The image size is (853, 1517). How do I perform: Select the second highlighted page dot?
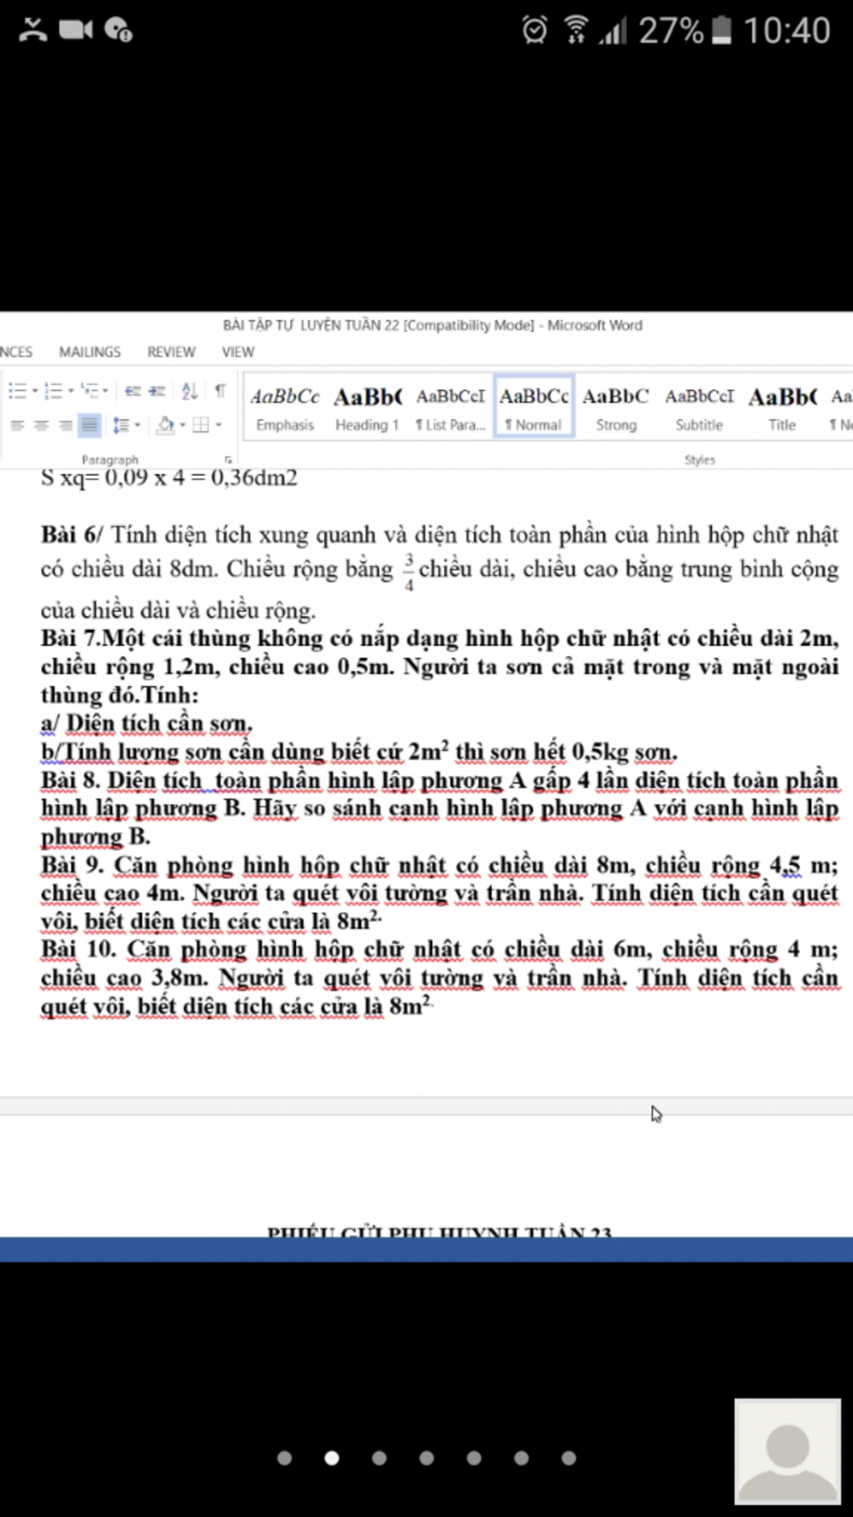coord(332,1458)
